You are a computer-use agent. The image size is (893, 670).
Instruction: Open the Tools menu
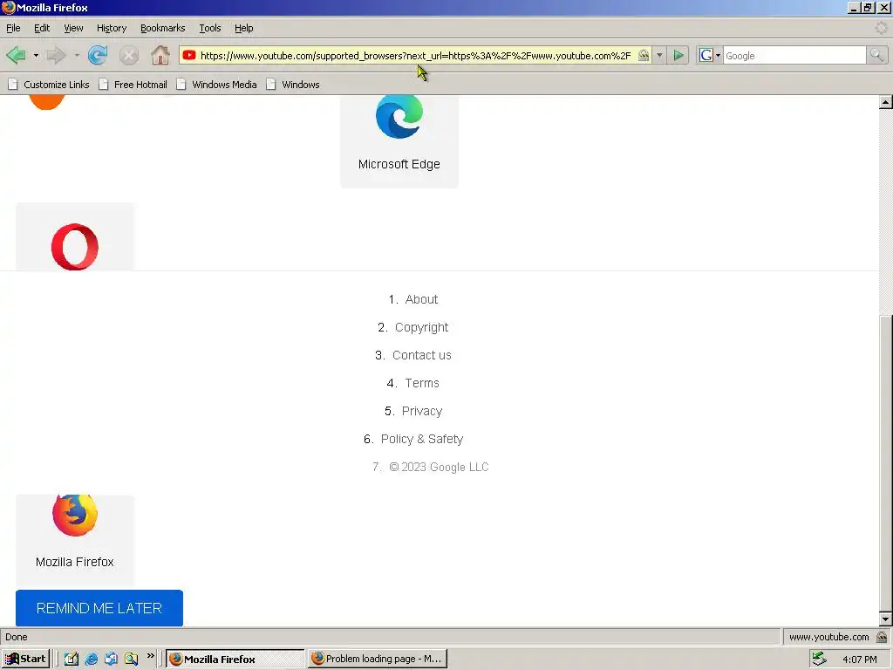click(209, 28)
